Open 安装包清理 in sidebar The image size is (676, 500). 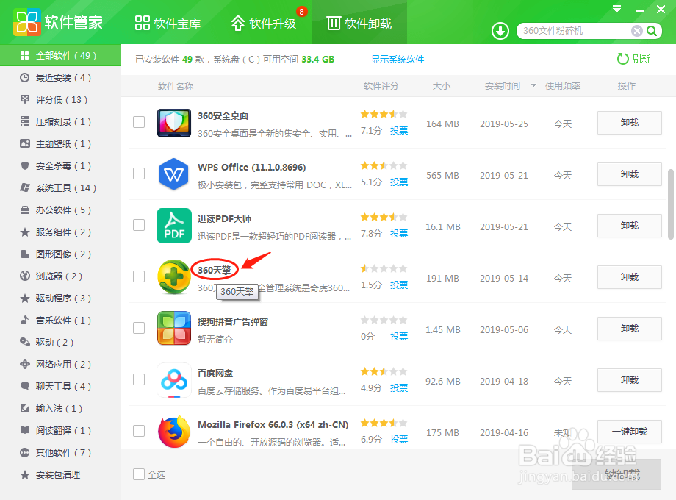(x=60, y=475)
